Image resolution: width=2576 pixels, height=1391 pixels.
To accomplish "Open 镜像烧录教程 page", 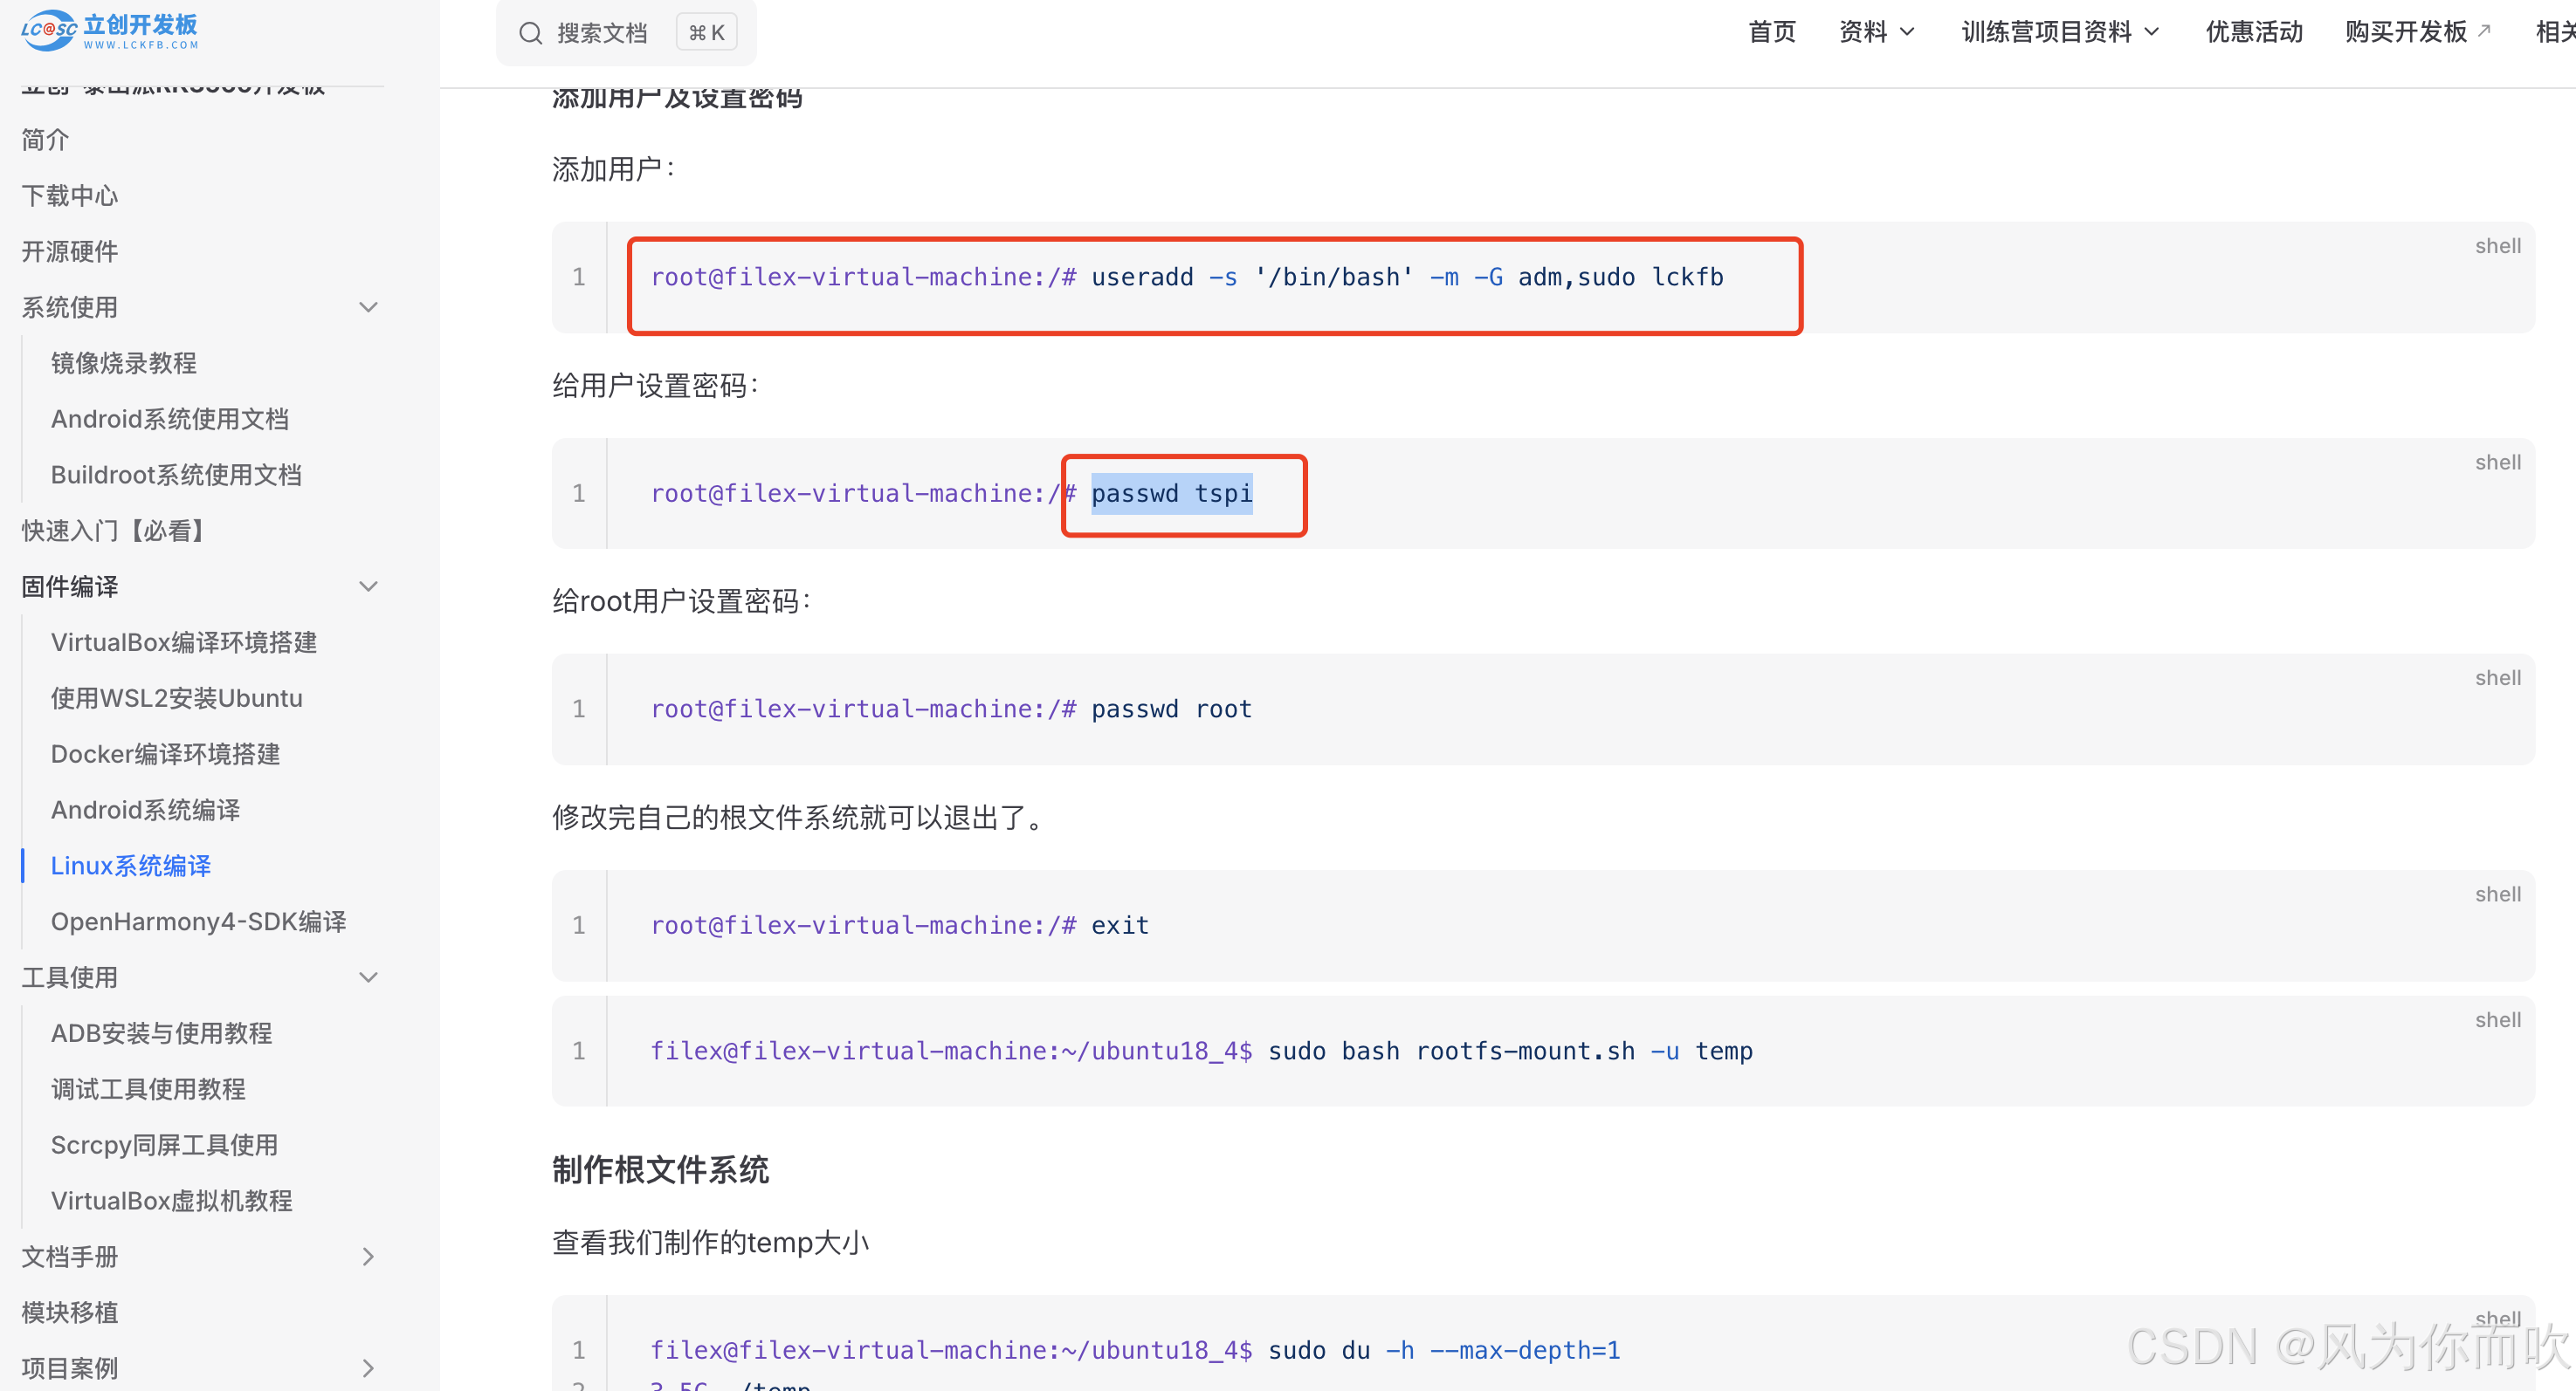I will tap(124, 363).
